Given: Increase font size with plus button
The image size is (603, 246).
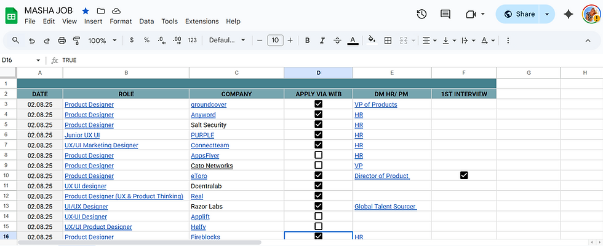Looking at the screenshot, I should (290, 40).
